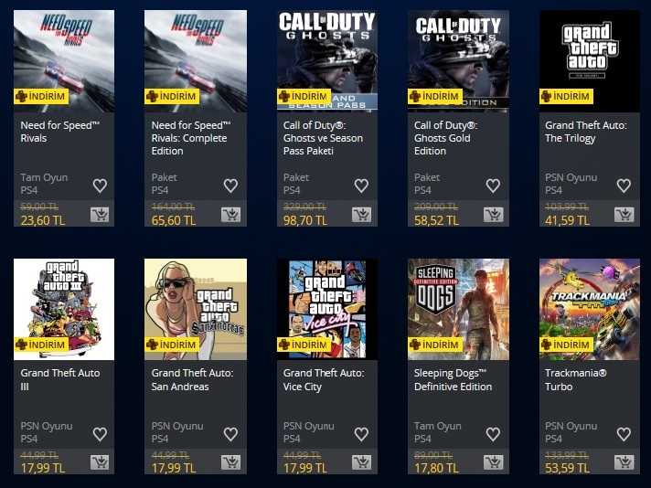The height and width of the screenshot is (488, 651).
Task: Add Call of Duty Ghosts Gold Edition to cart
Action: pyautogui.click(x=493, y=215)
